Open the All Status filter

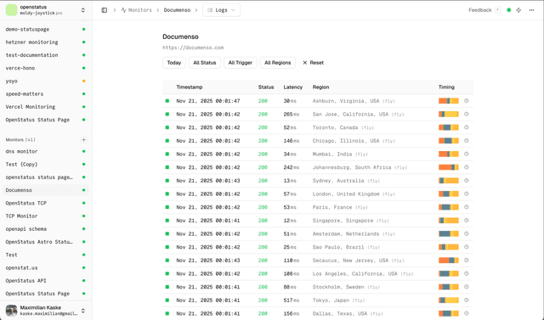point(205,63)
